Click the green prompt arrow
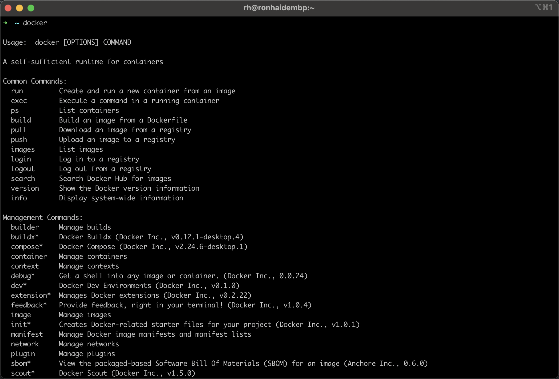The width and height of the screenshot is (559, 379). coord(5,23)
